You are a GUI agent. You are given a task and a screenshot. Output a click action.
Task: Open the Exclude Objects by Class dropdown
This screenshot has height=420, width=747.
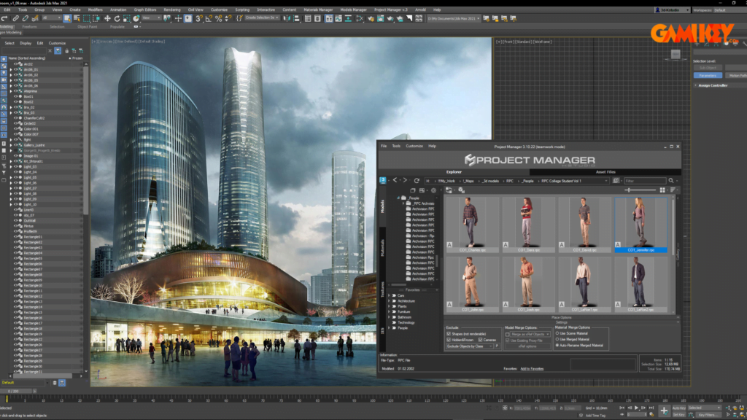[x=492, y=346]
